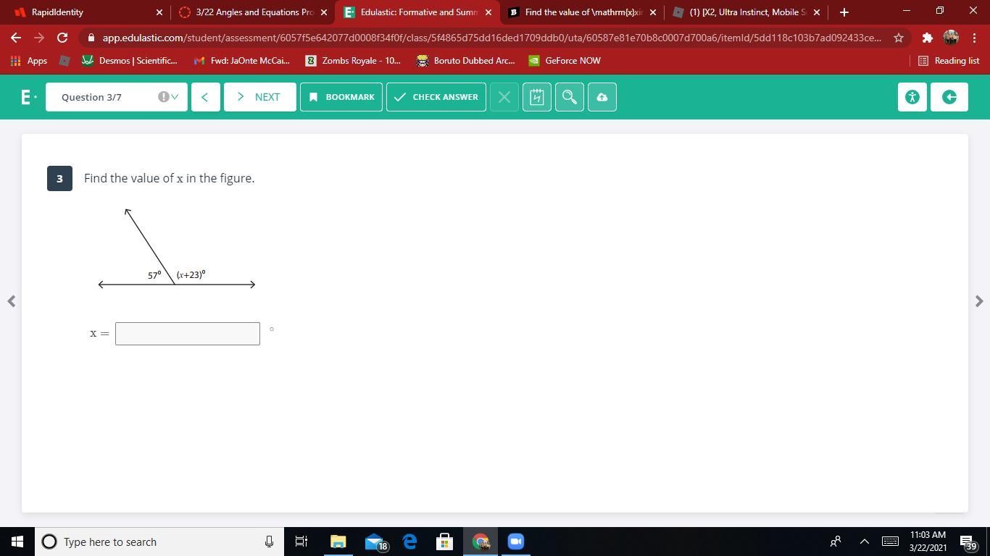Click unnamed bookmark icon beside Apps
This screenshot has height=556, width=990.
[x=65, y=61]
